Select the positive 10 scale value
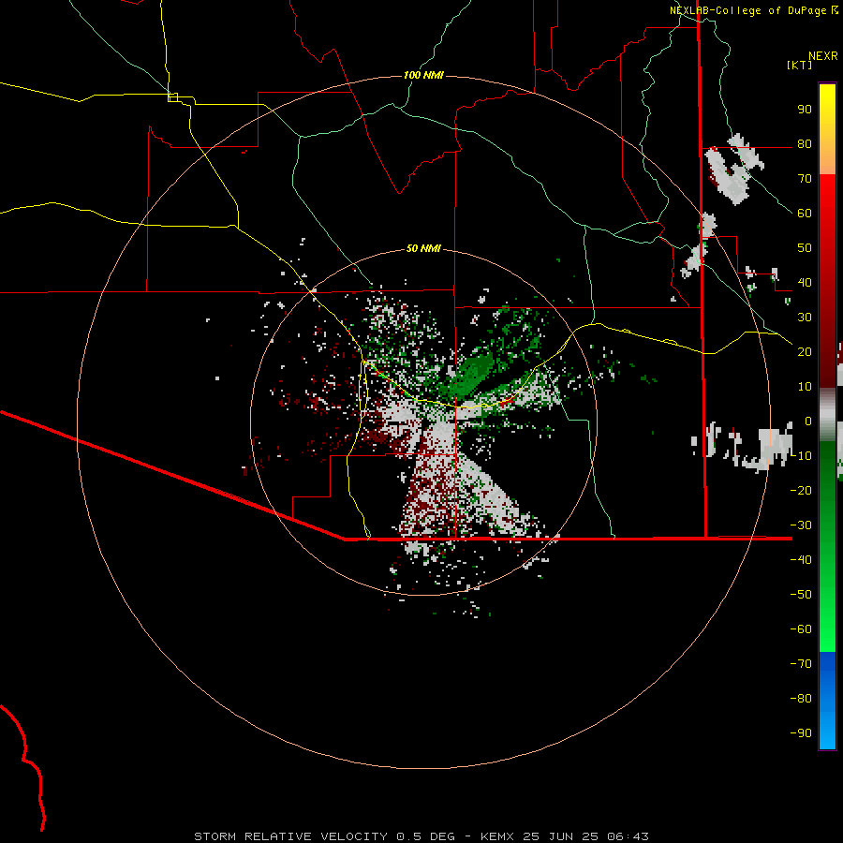This screenshot has height=843, width=843. point(805,387)
